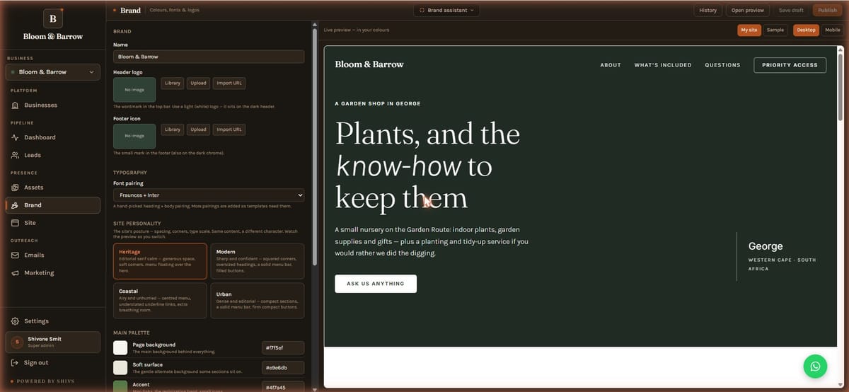Click Import URL for Footer icon
This screenshot has height=392, width=849.
coord(229,129)
